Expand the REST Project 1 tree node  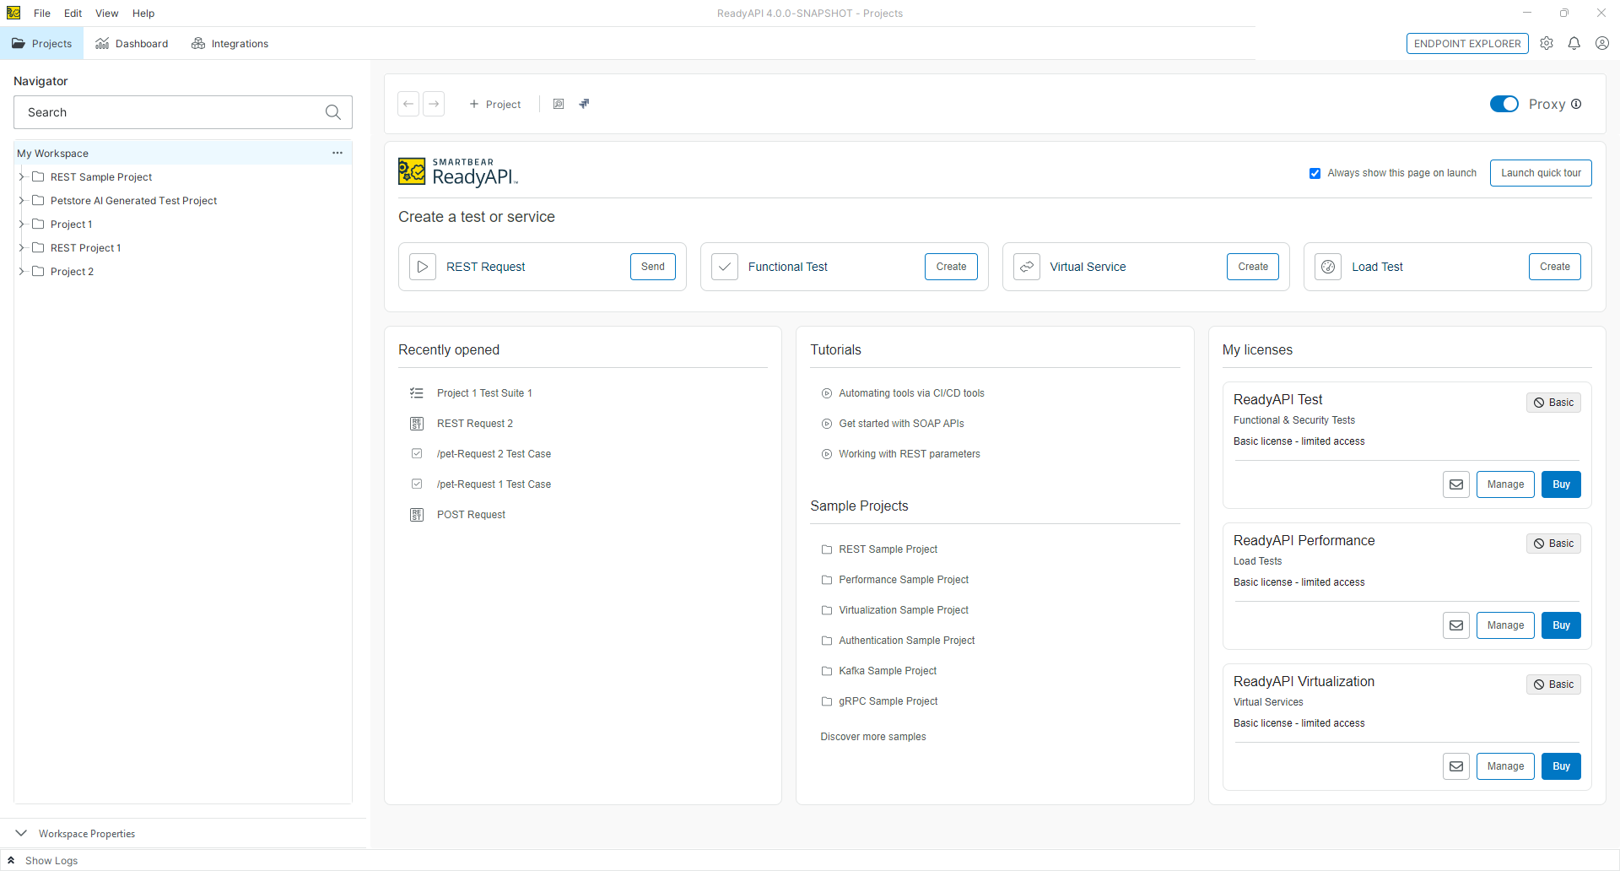pos(21,248)
